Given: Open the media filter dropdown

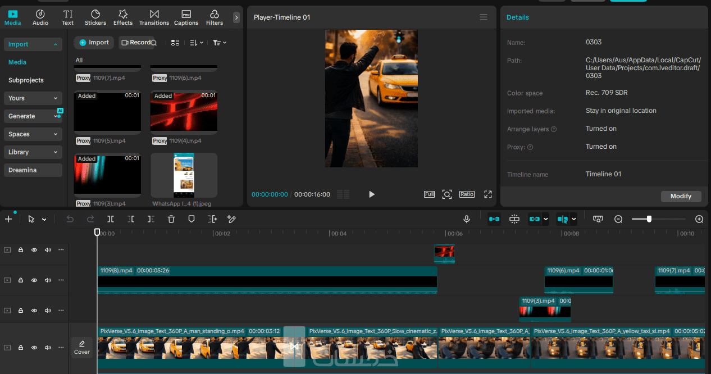Looking at the screenshot, I should pyautogui.click(x=220, y=43).
